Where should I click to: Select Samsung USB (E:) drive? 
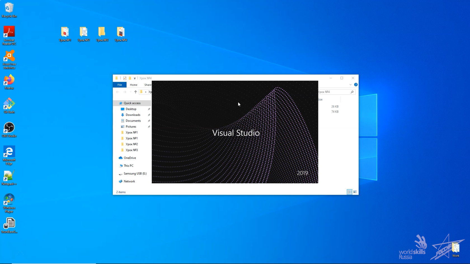(135, 173)
